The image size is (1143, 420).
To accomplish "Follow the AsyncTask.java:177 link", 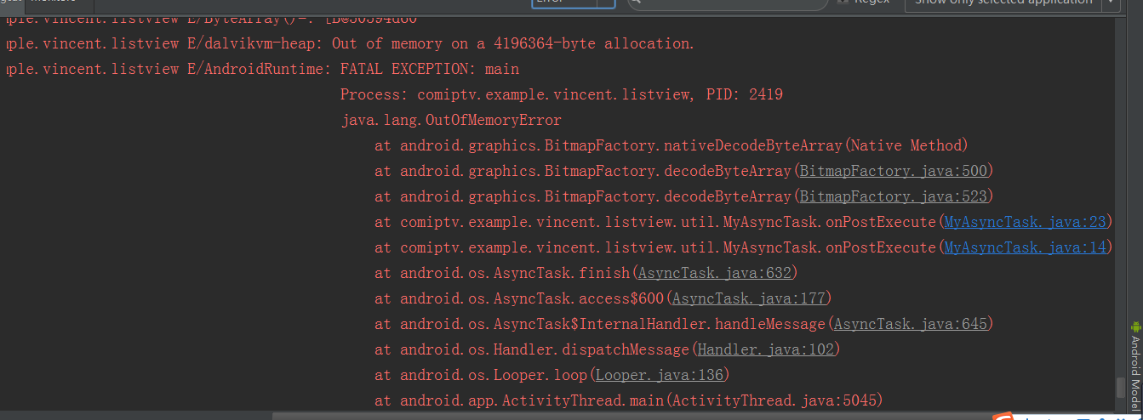I will (x=748, y=298).
